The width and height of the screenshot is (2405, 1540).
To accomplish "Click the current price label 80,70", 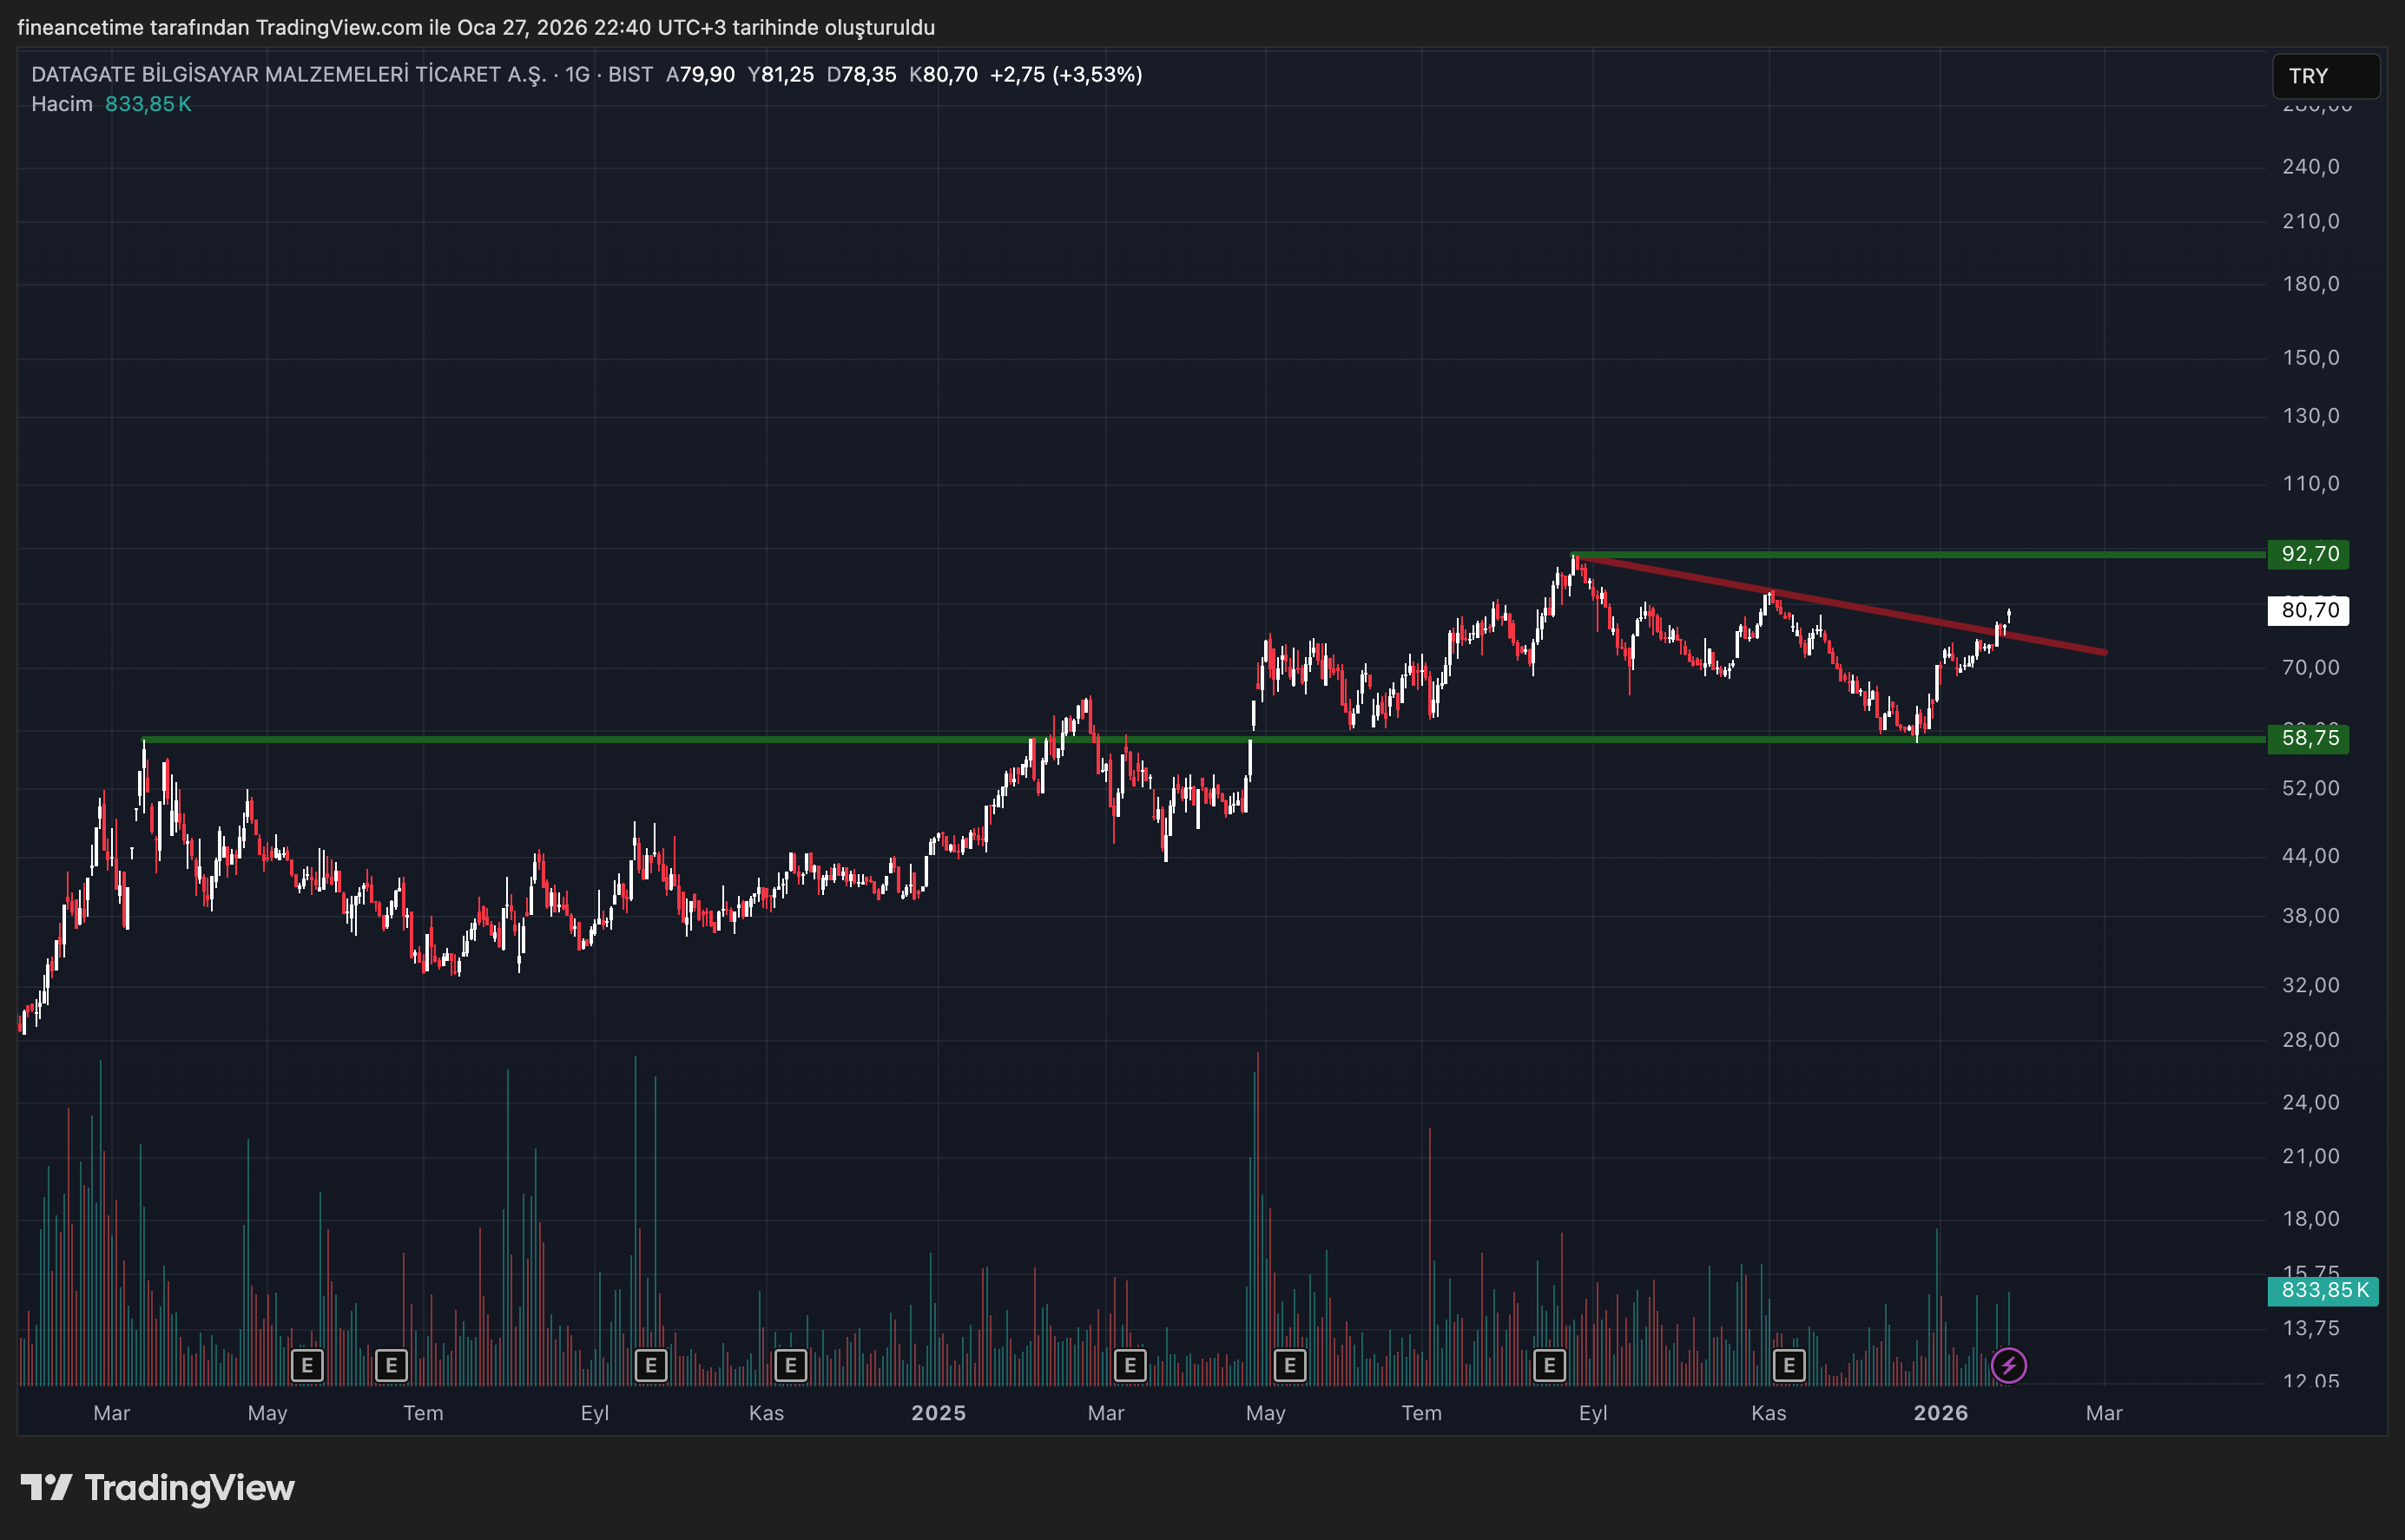I will click(x=2309, y=610).
